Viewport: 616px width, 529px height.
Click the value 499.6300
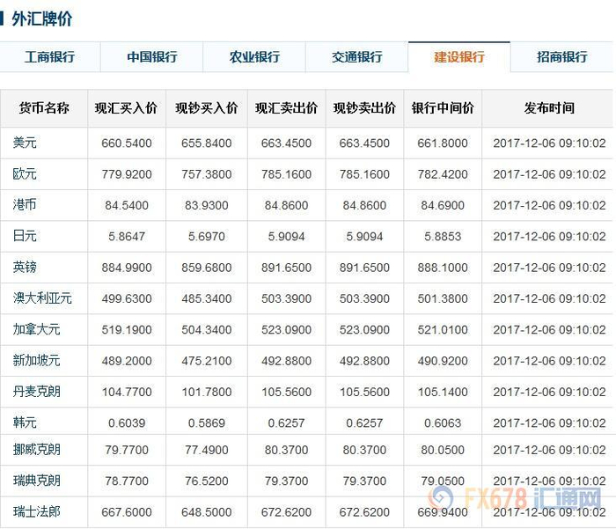pos(127,298)
